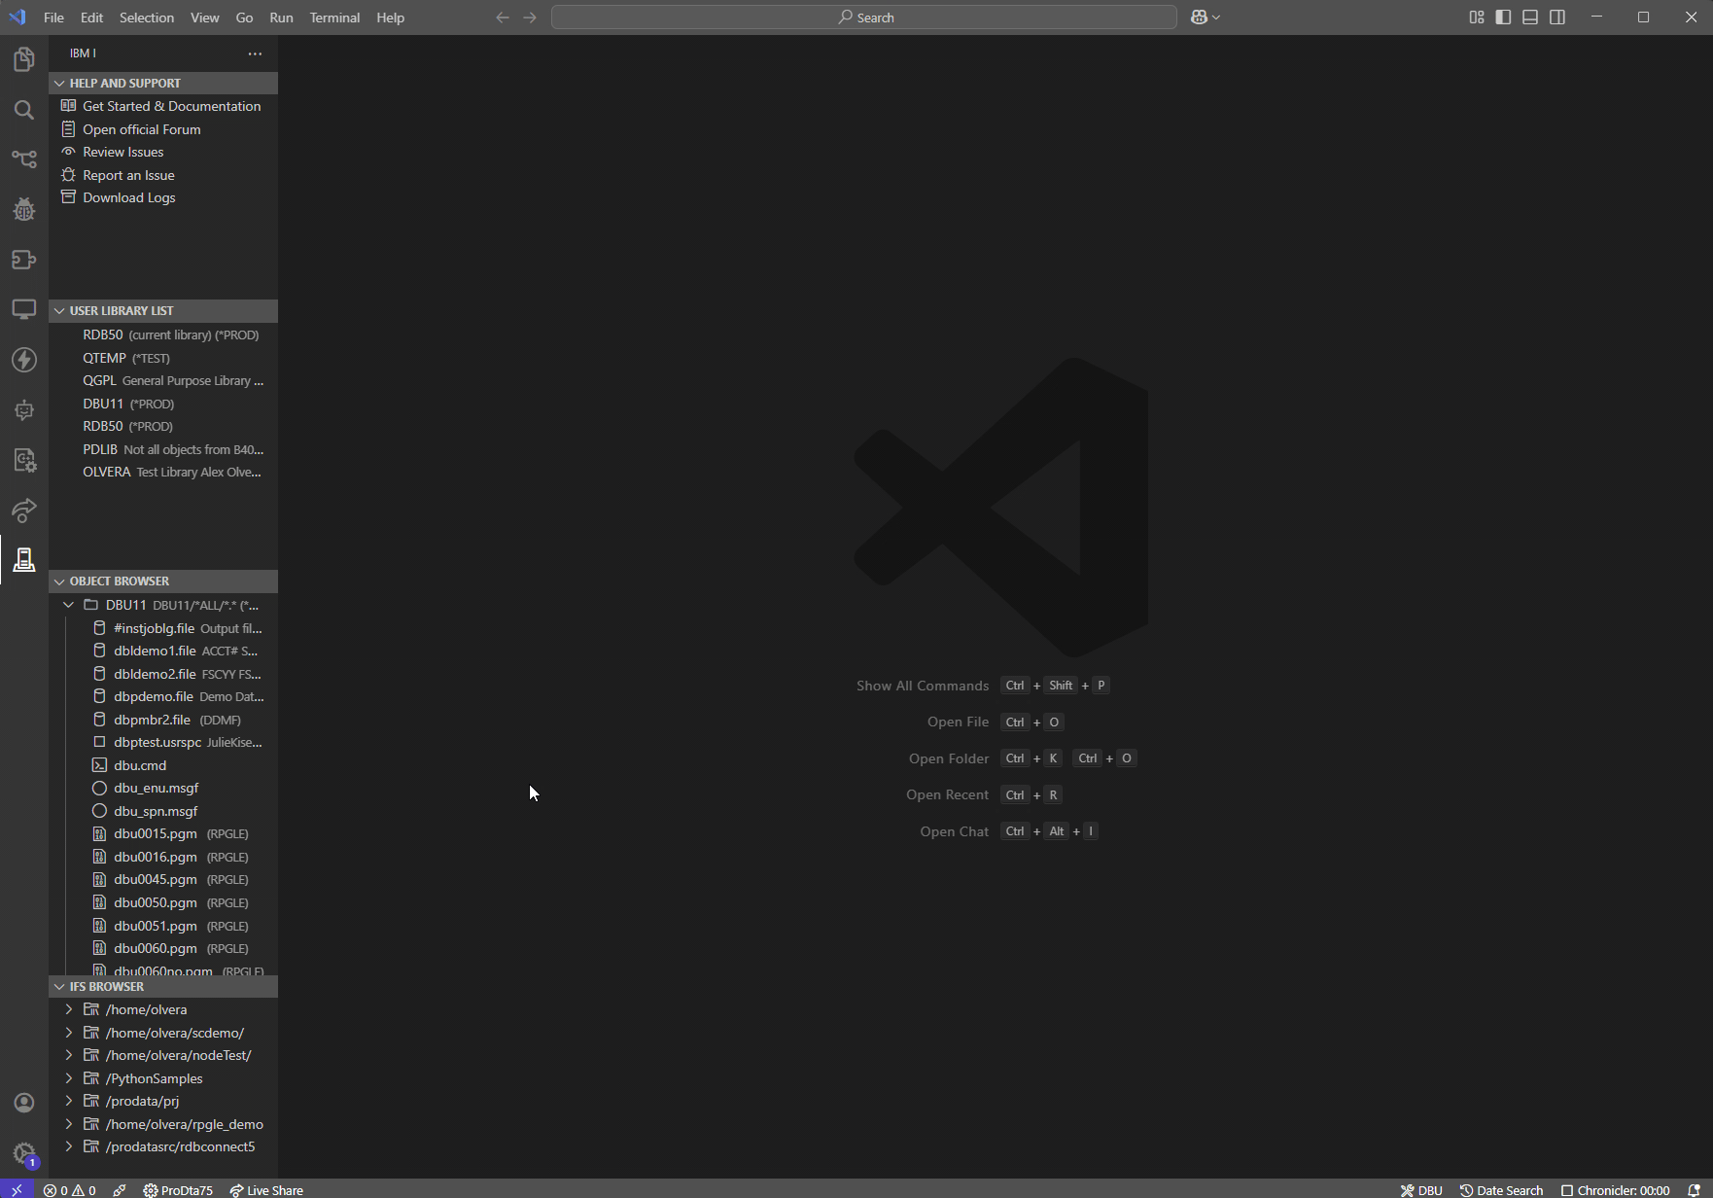1713x1198 pixels.
Task: Toggle Primary Side Bar visibility
Action: coord(1503,18)
